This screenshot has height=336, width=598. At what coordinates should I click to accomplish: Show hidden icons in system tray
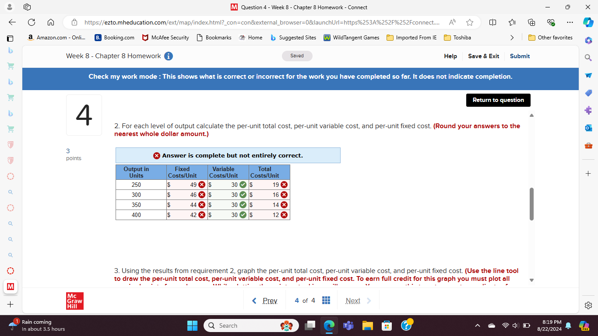click(x=478, y=325)
